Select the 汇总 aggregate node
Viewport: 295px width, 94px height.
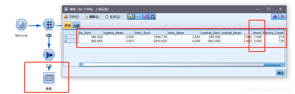click(49, 55)
